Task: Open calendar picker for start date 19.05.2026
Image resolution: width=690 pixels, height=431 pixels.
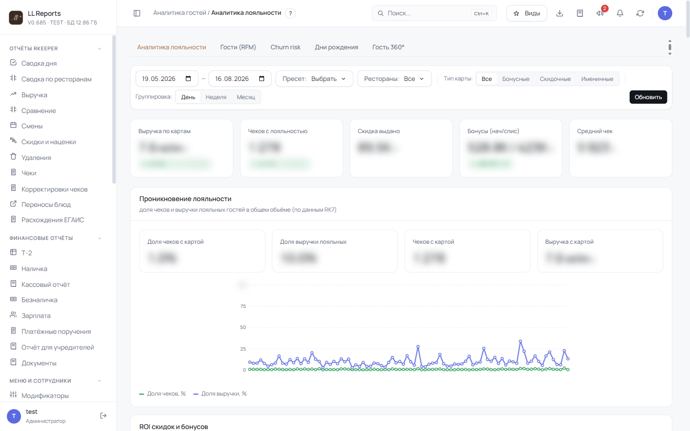Action: pyautogui.click(x=188, y=79)
